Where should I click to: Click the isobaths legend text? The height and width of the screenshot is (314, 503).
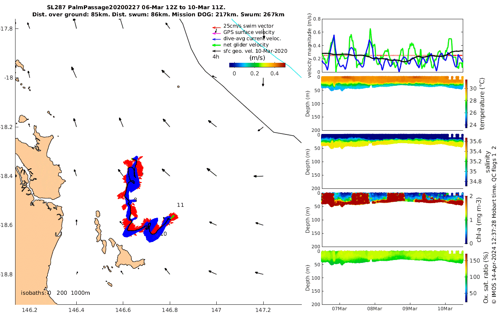coord(55,293)
